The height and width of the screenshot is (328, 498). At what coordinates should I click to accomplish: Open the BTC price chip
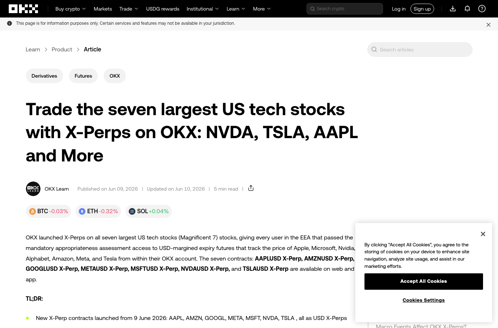[x=49, y=211]
